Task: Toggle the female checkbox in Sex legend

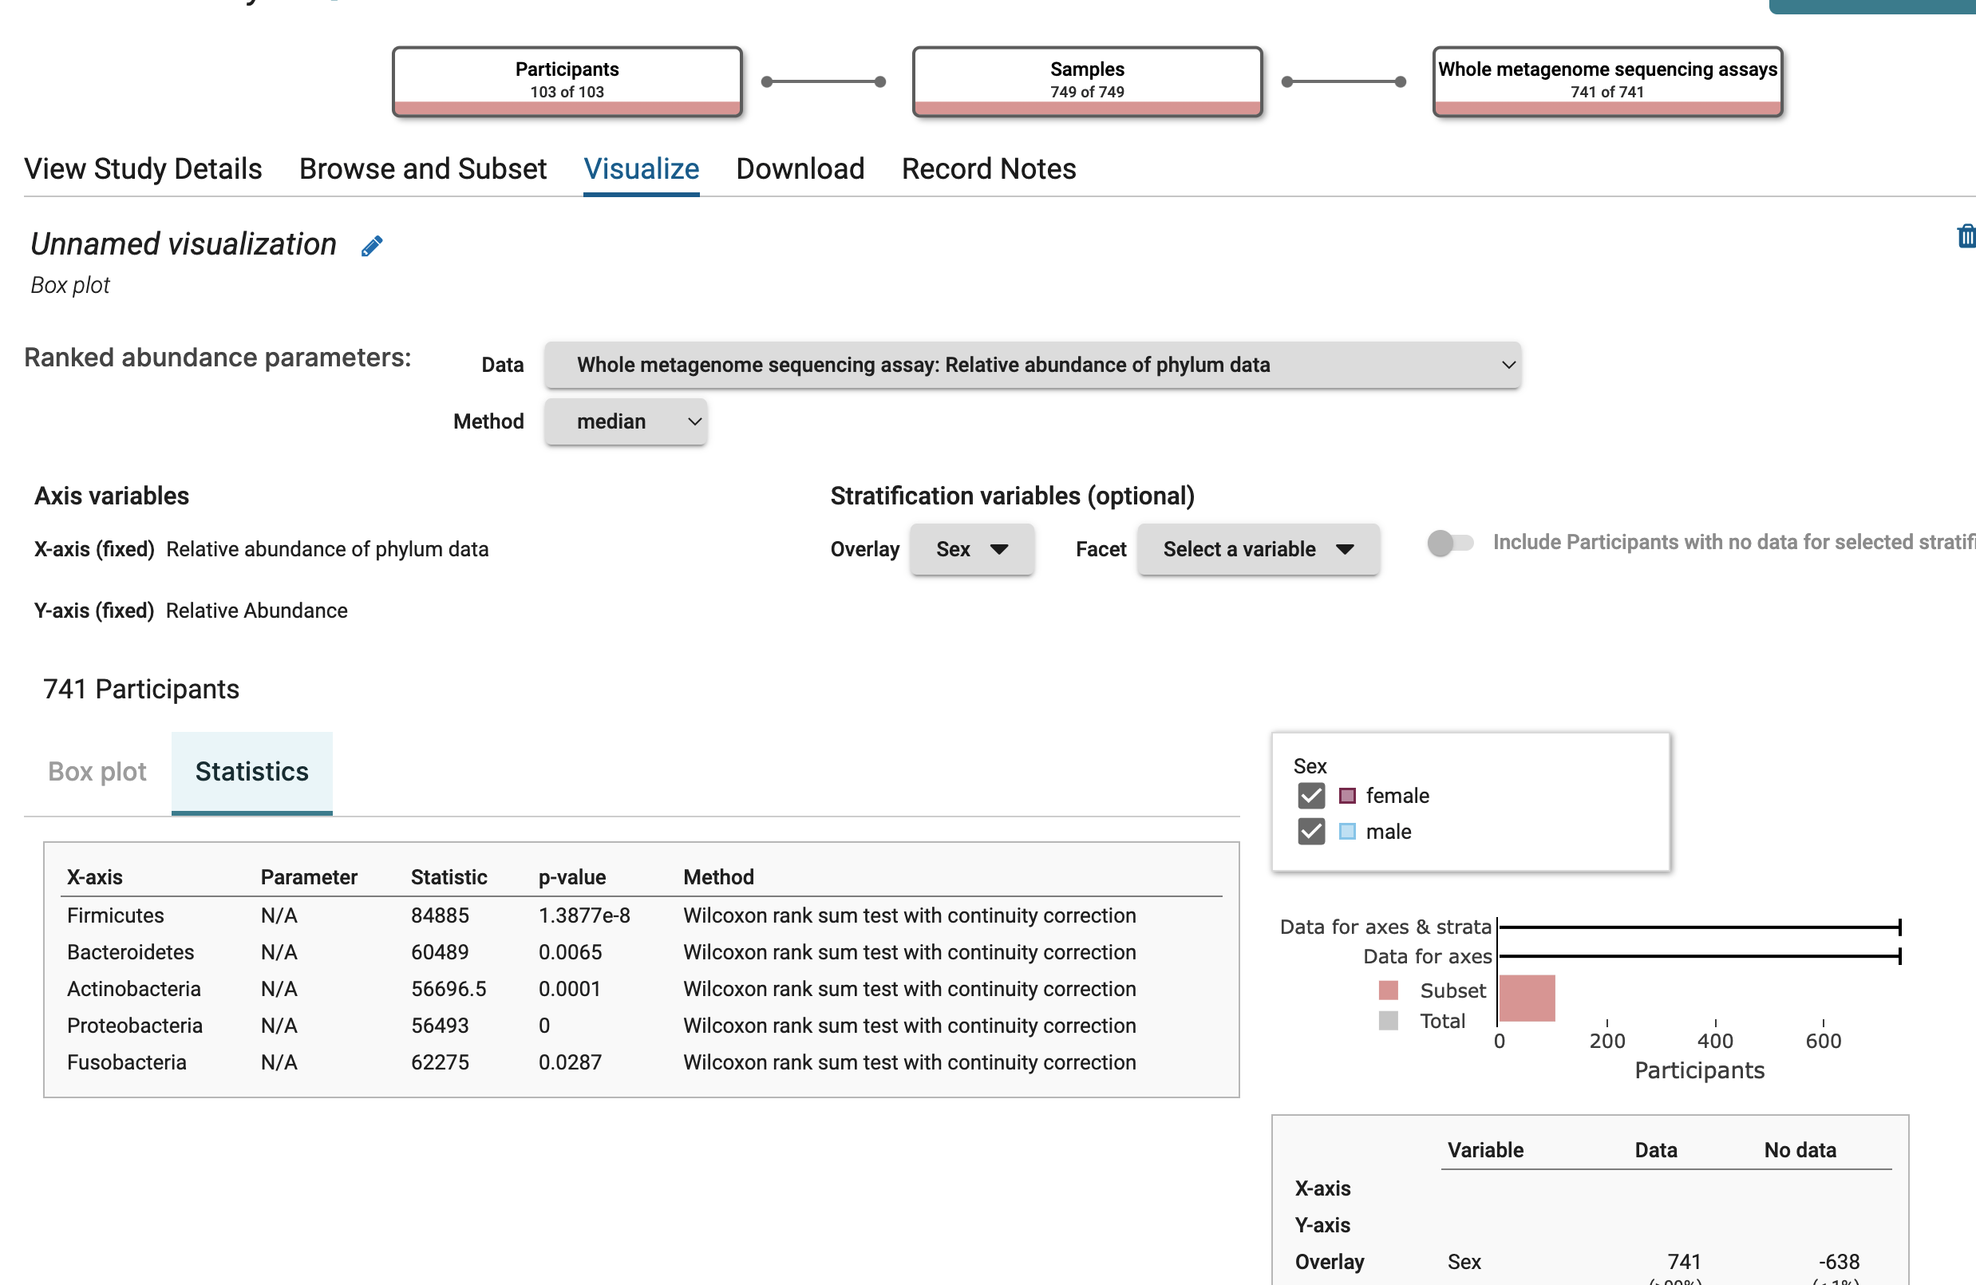Action: click(1311, 795)
